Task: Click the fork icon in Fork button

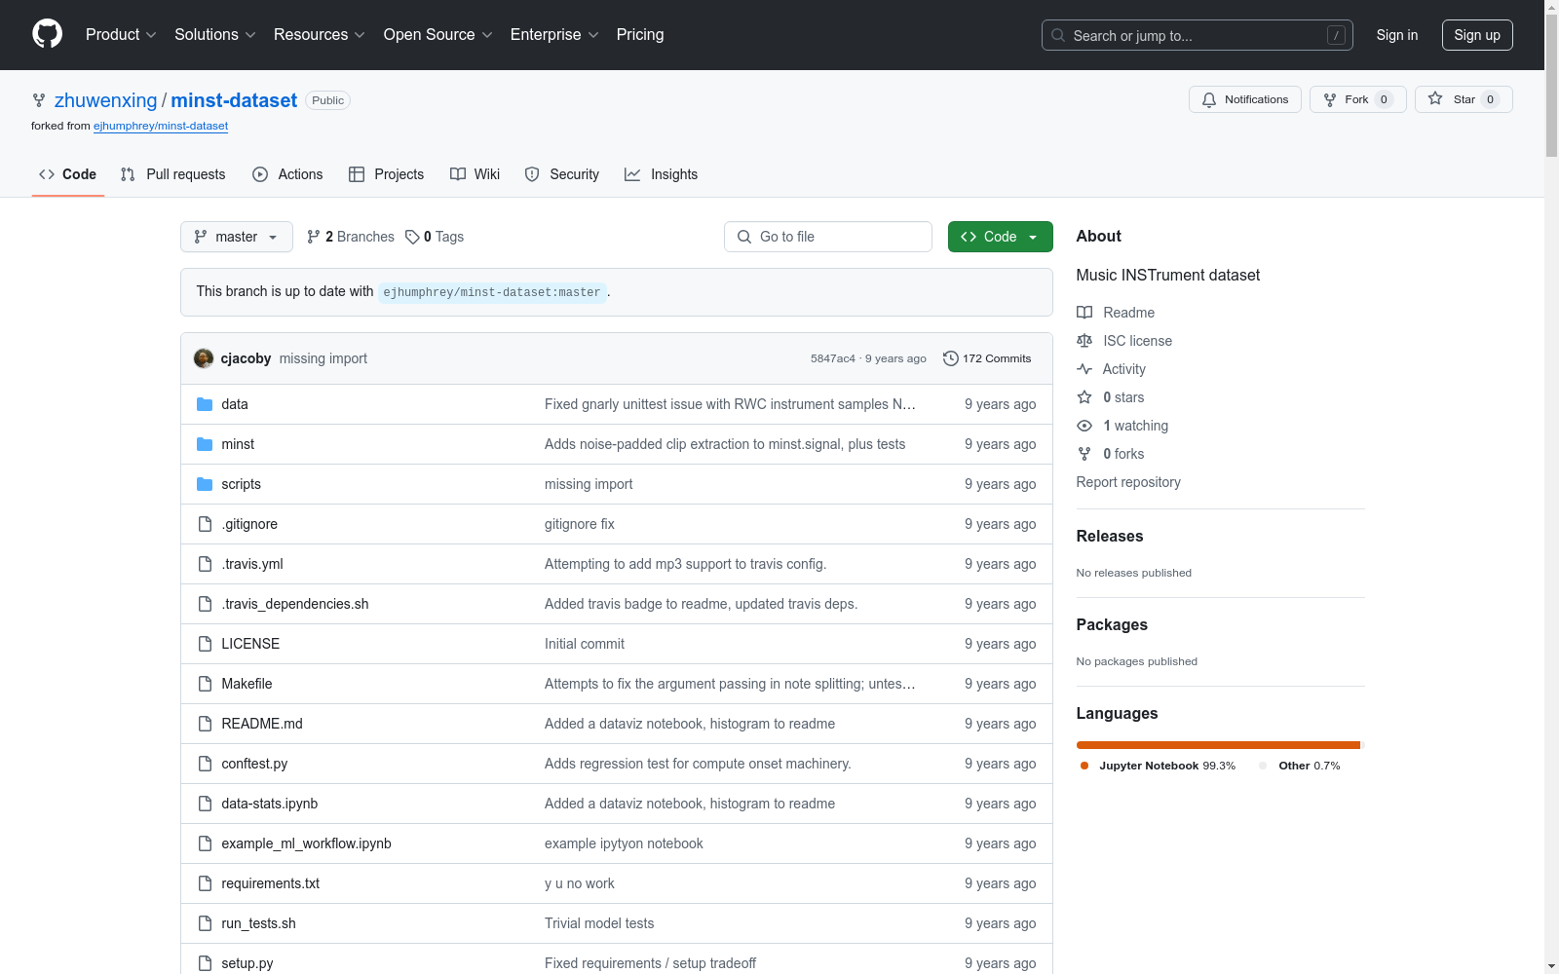Action: pyautogui.click(x=1330, y=99)
